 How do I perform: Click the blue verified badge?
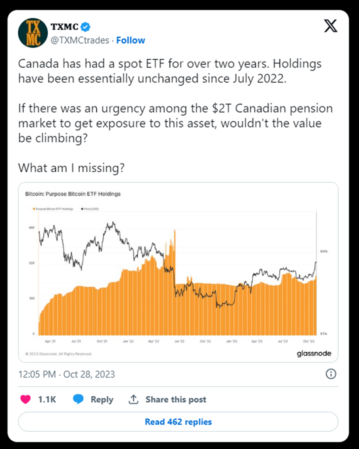pos(86,27)
